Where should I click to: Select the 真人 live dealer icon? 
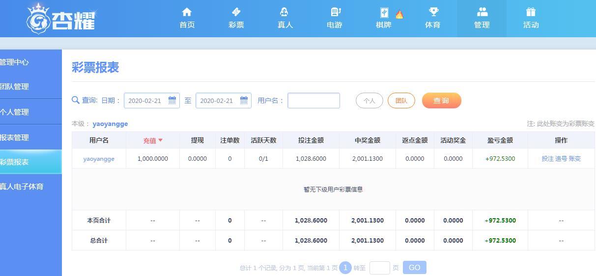click(285, 12)
